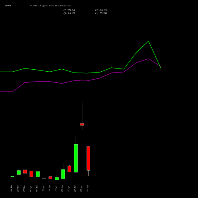Viewport: 198px width, 198px height.
Task: Click the closing price value C: 29.55
Action: [69, 10]
